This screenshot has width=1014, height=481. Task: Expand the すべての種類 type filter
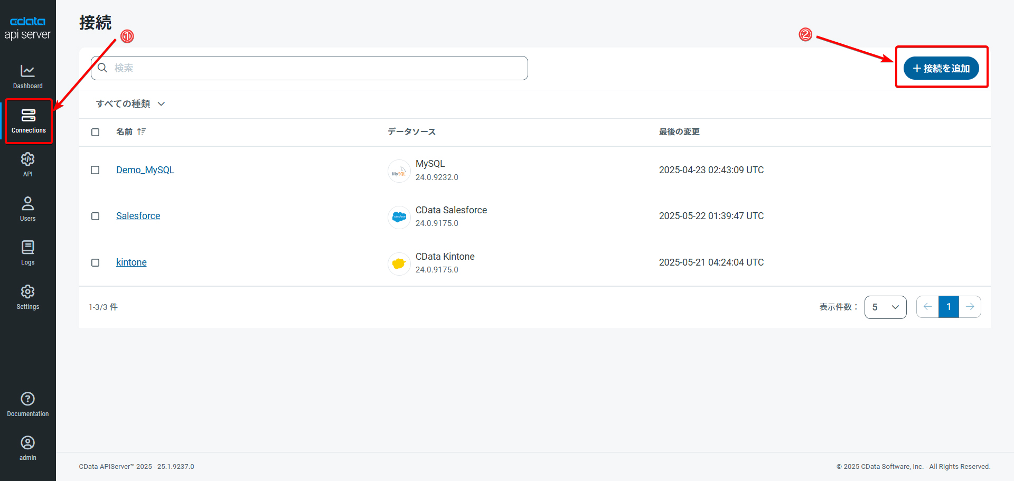point(130,104)
